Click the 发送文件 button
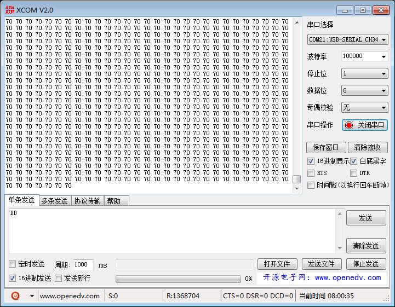395x307 pixels. (322, 264)
